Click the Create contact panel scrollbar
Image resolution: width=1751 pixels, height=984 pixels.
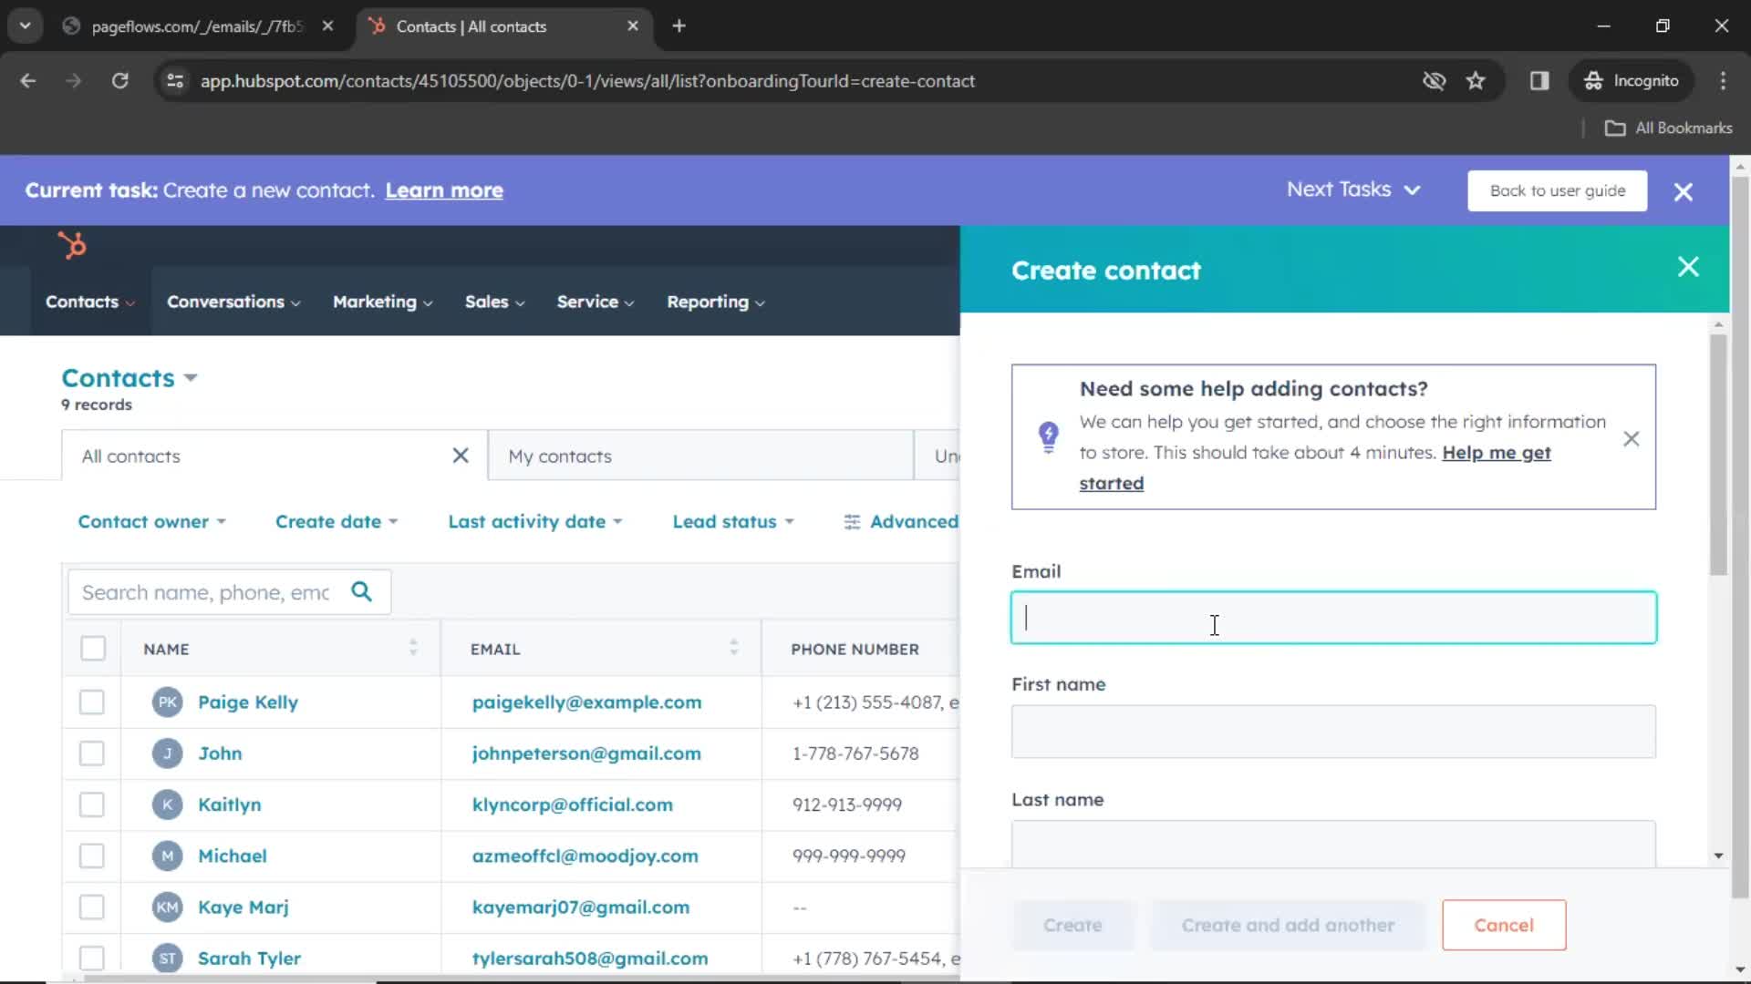tap(1718, 454)
